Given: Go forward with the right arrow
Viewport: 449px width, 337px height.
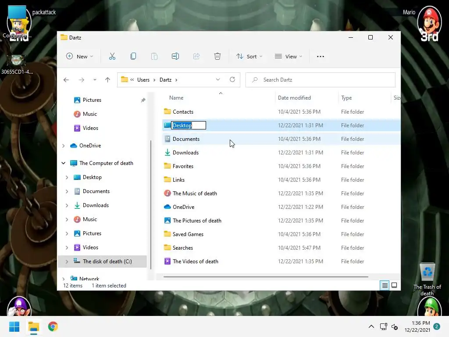Looking at the screenshot, I should [x=82, y=80].
